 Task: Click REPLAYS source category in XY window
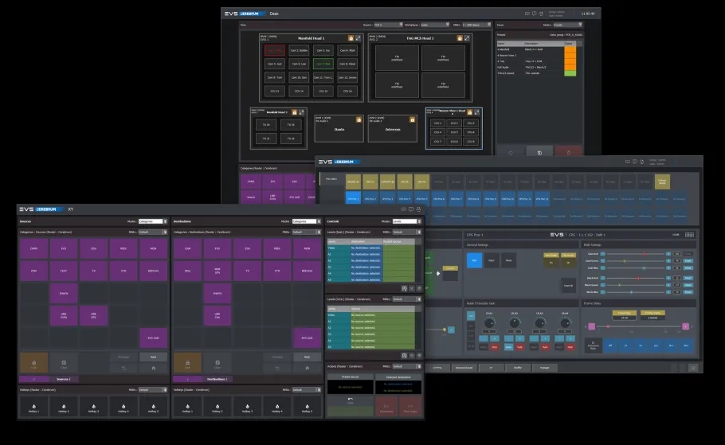153,271
